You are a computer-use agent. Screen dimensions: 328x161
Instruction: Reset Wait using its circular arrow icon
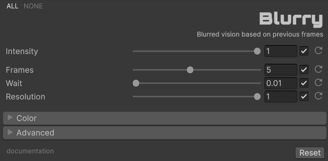point(318,83)
